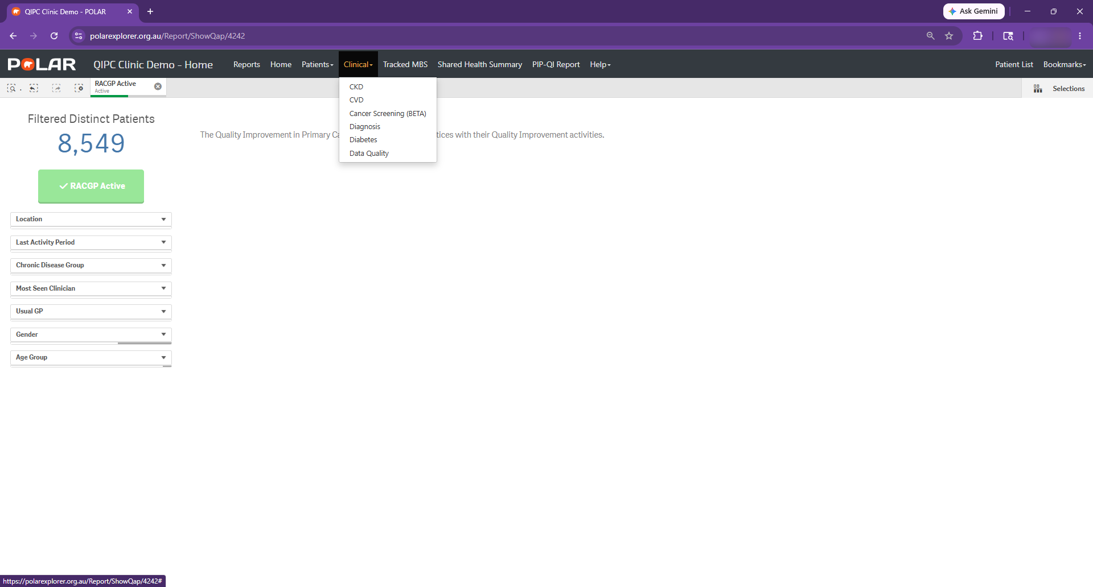Open the Patients dropdown menu
Screen dimensions: 1093x587
coord(317,64)
